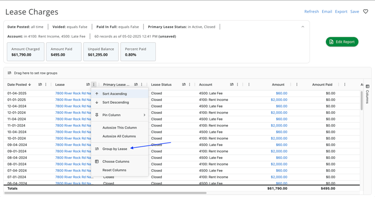Click the Voided: equals False filter
This screenshot has height=197, width=375.
pos(70,27)
